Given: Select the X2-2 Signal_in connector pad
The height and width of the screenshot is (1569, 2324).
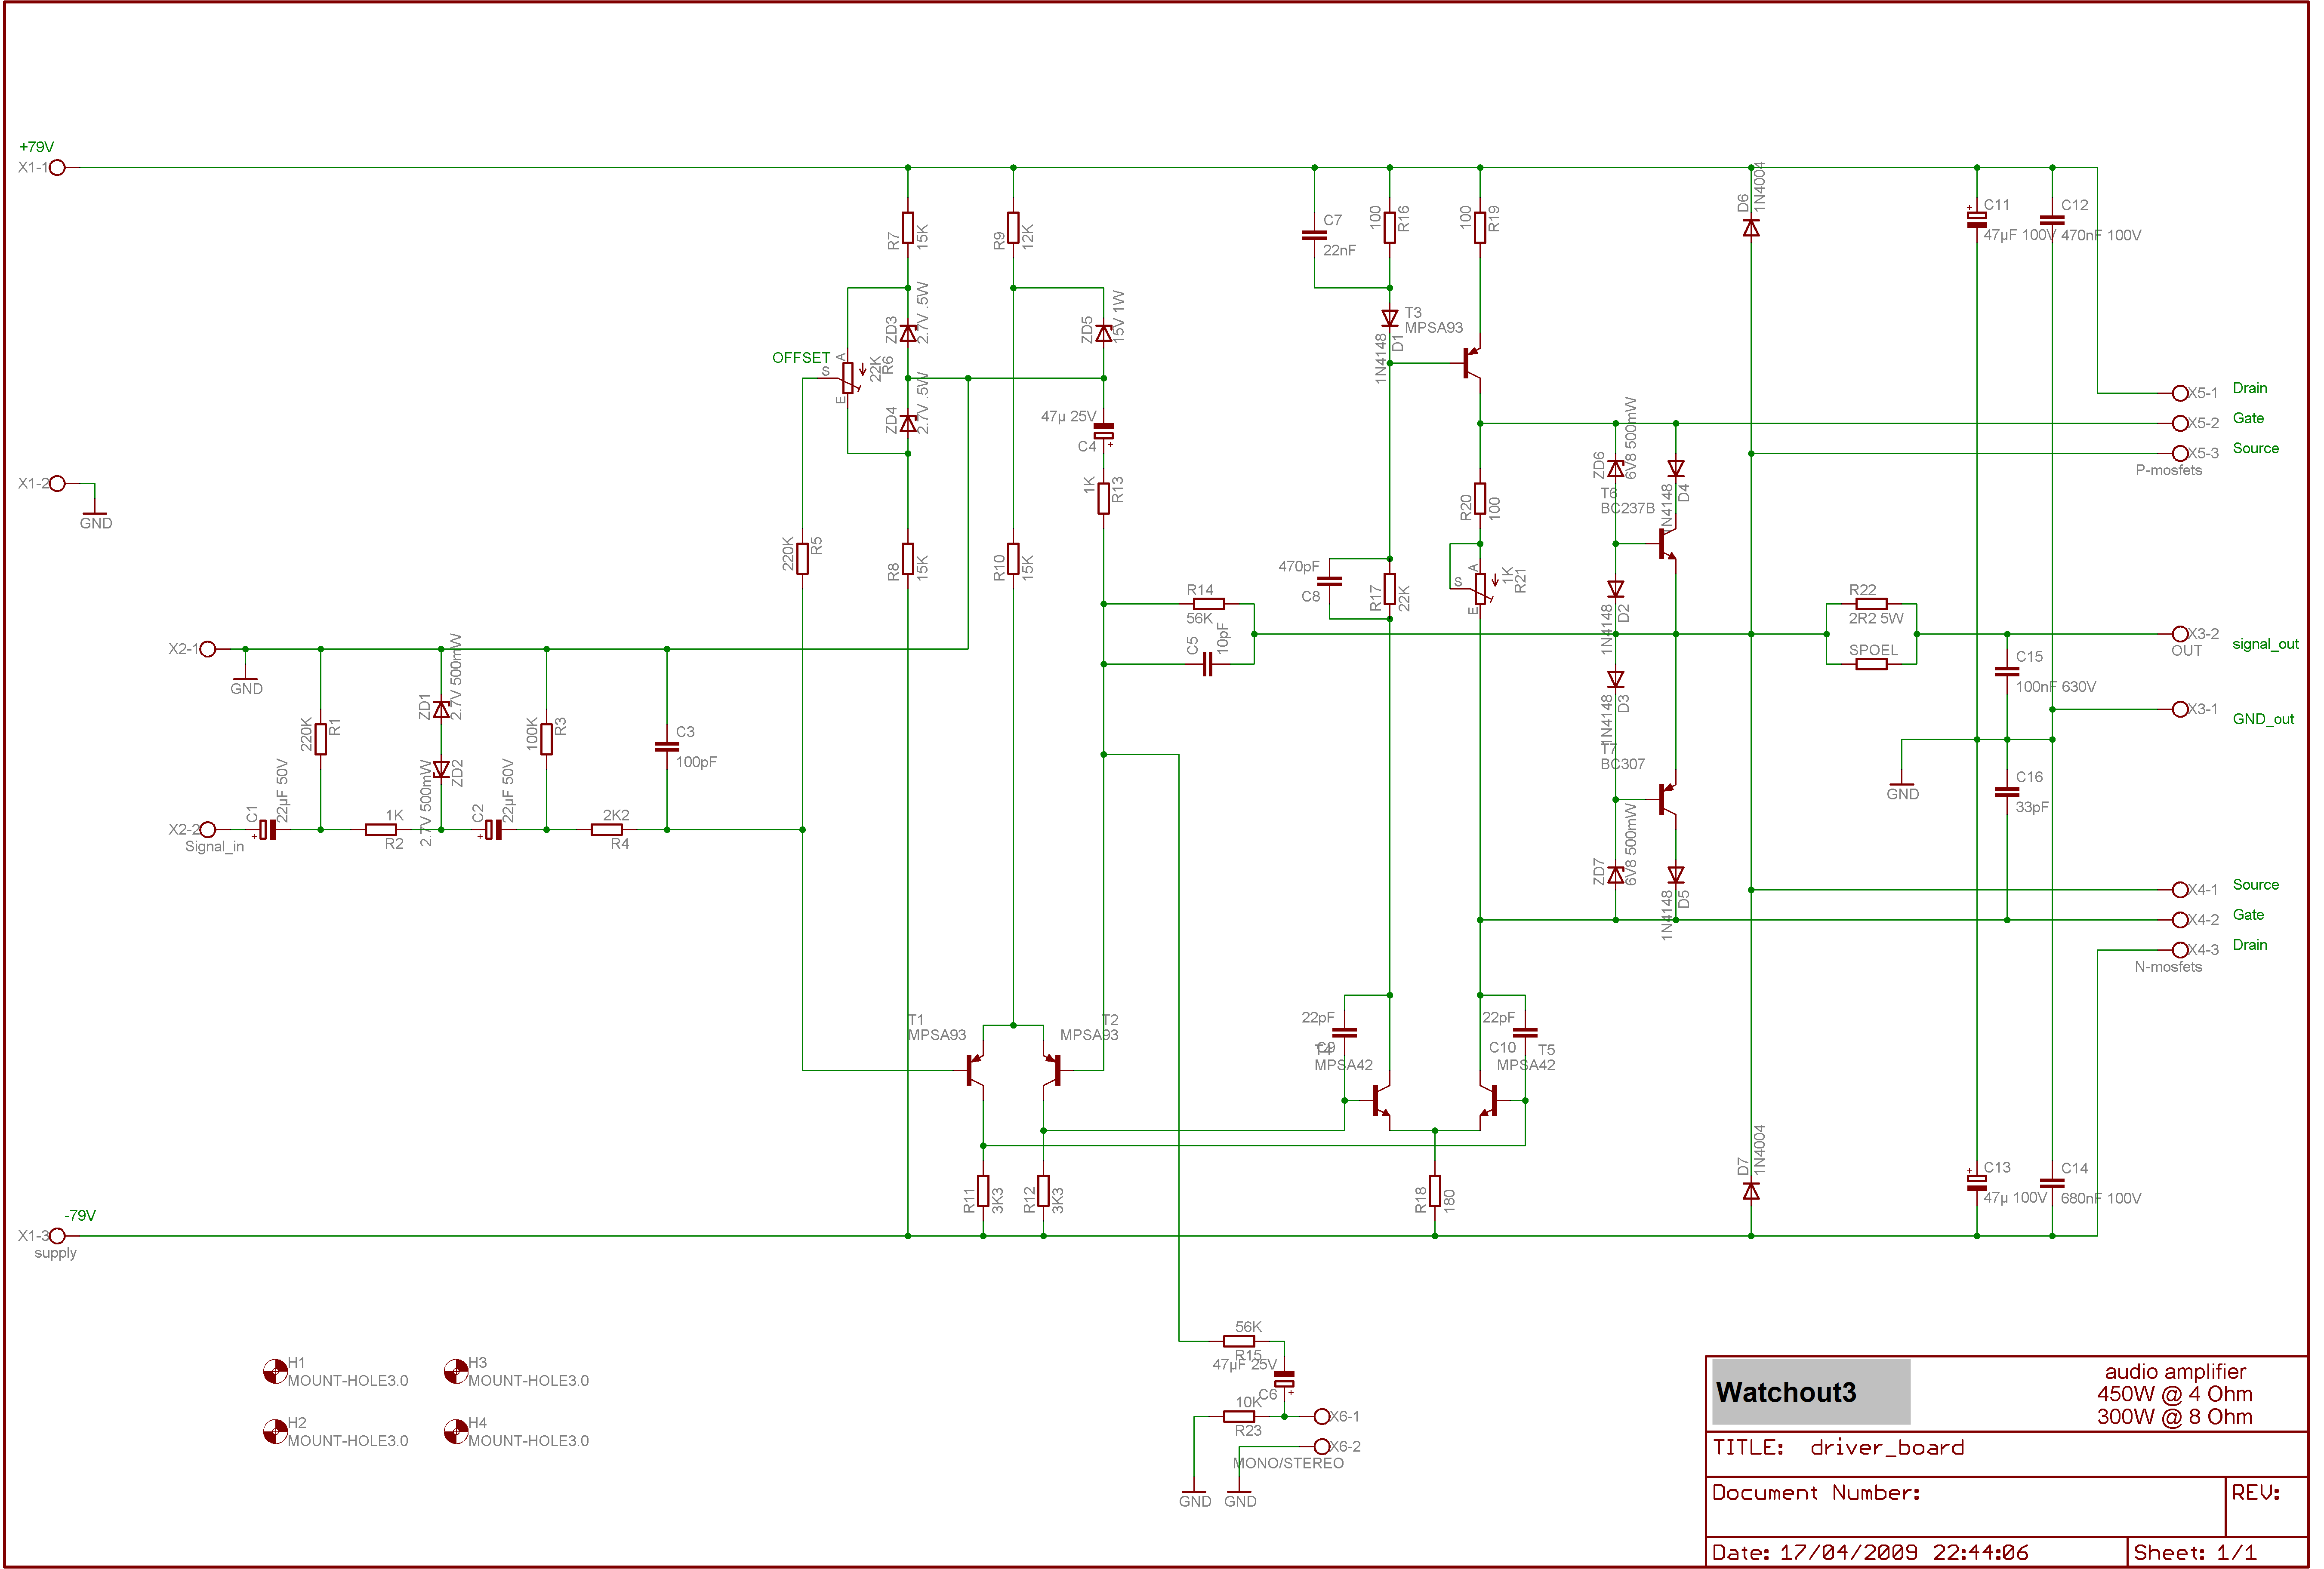Looking at the screenshot, I should 208,829.
